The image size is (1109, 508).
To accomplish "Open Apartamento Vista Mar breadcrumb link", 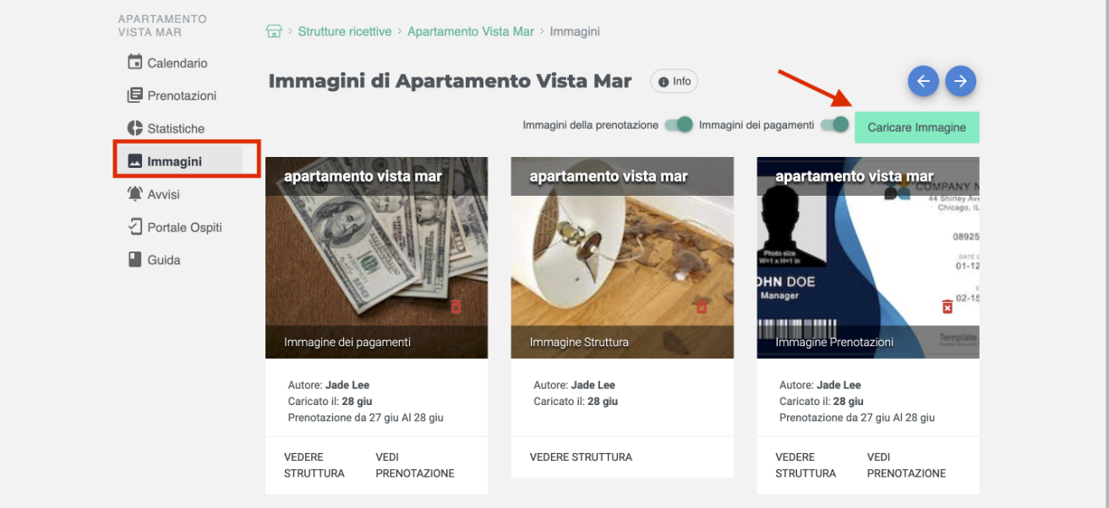I will (470, 31).
